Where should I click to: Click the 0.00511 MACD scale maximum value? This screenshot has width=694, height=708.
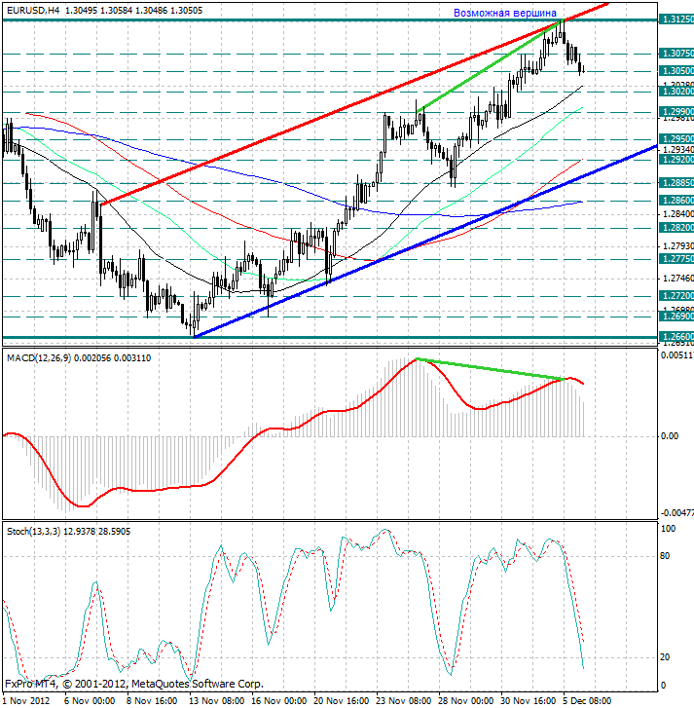[677, 355]
